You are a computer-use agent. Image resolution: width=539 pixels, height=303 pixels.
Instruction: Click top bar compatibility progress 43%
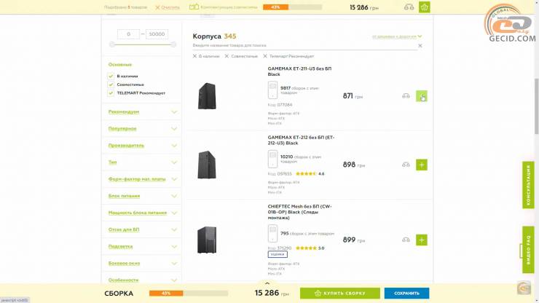pos(293,7)
